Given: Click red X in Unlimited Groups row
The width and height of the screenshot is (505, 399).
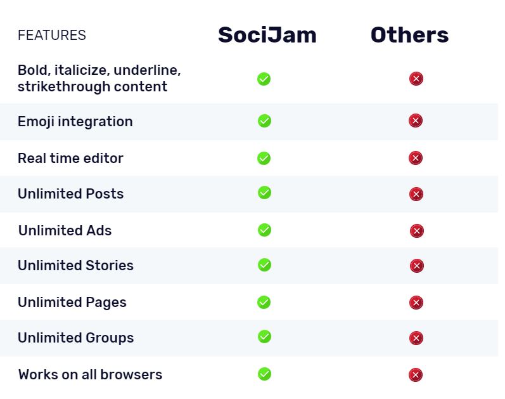Looking at the screenshot, I should [x=416, y=338].
